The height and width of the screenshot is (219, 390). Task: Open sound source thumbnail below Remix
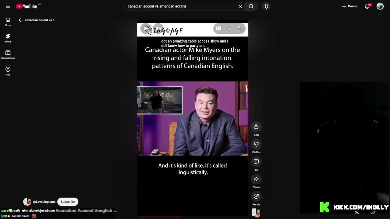click(256, 213)
